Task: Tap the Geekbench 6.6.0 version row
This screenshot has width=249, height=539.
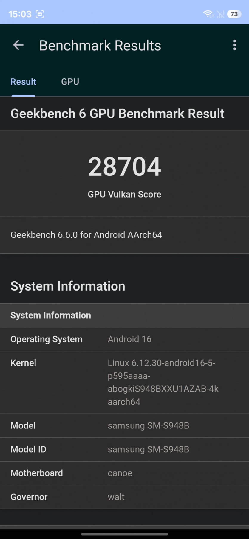Action: 124,235
